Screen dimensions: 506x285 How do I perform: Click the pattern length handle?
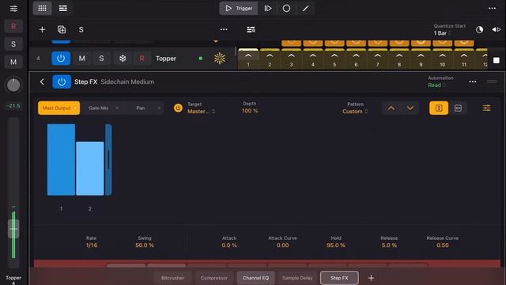pos(109,160)
